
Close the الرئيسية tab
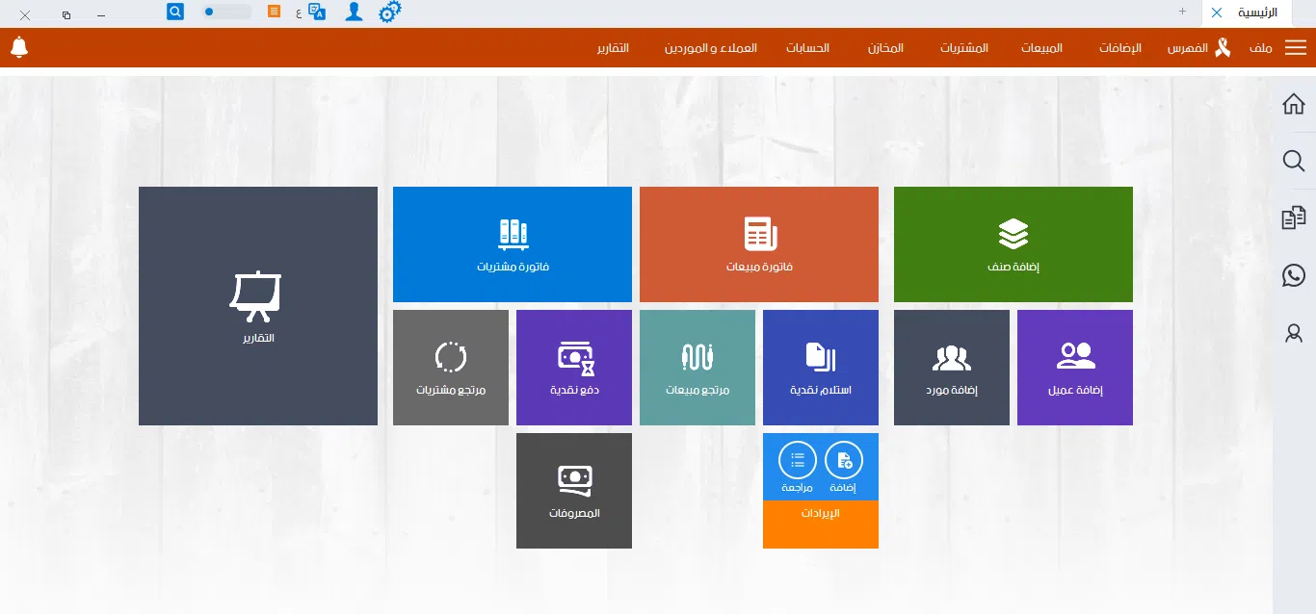coord(1217,13)
